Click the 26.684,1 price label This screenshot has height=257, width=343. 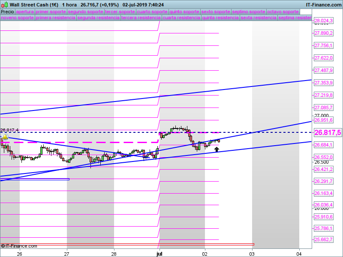coord(324,145)
